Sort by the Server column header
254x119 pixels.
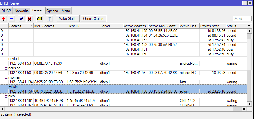[x=111, y=26]
